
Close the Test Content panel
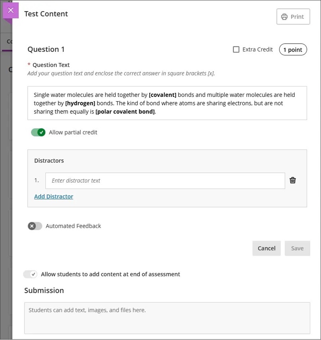(x=11, y=10)
